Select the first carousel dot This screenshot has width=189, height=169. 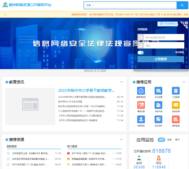tap(90, 71)
